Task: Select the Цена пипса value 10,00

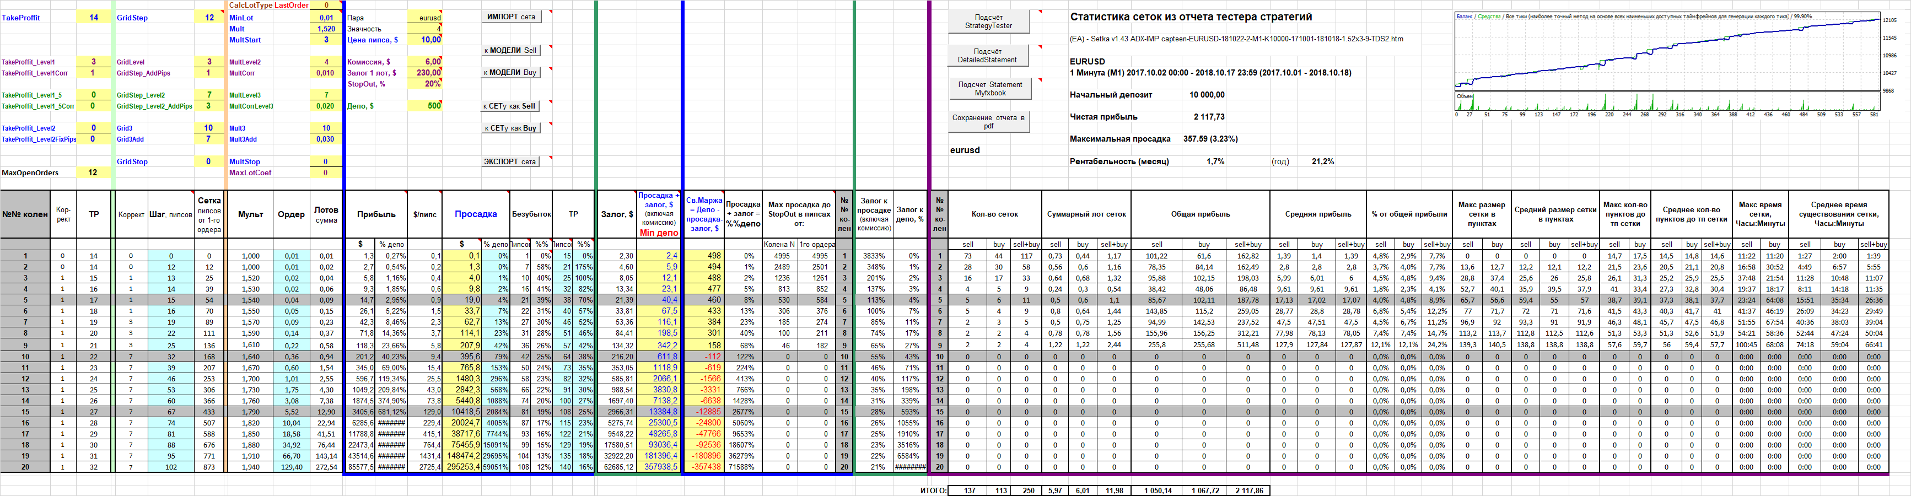Action: click(x=425, y=40)
